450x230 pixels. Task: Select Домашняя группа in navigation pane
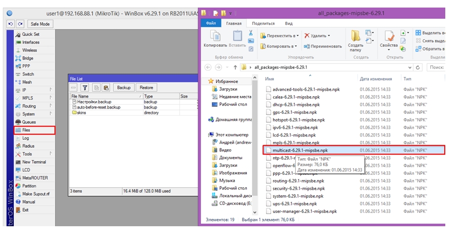click(x=229, y=119)
